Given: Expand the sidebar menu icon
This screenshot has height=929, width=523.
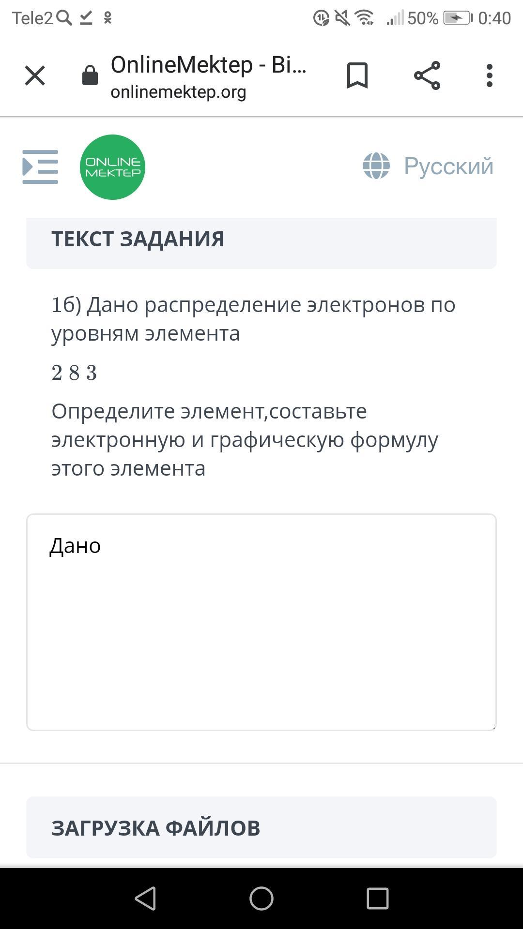Looking at the screenshot, I should 40,167.
